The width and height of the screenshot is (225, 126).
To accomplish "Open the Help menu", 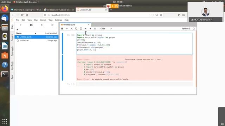I will 66,20.
